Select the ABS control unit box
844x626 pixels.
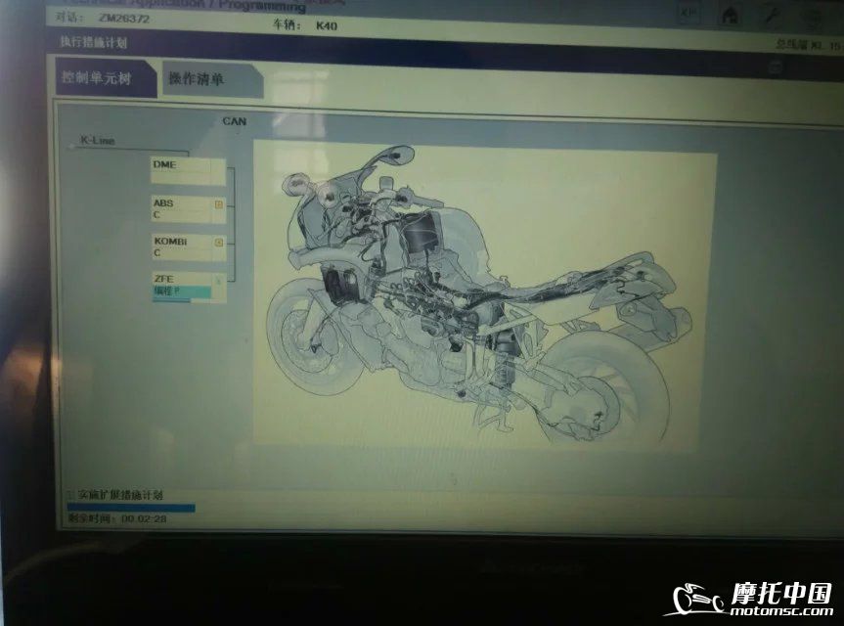[x=181, y=208]
